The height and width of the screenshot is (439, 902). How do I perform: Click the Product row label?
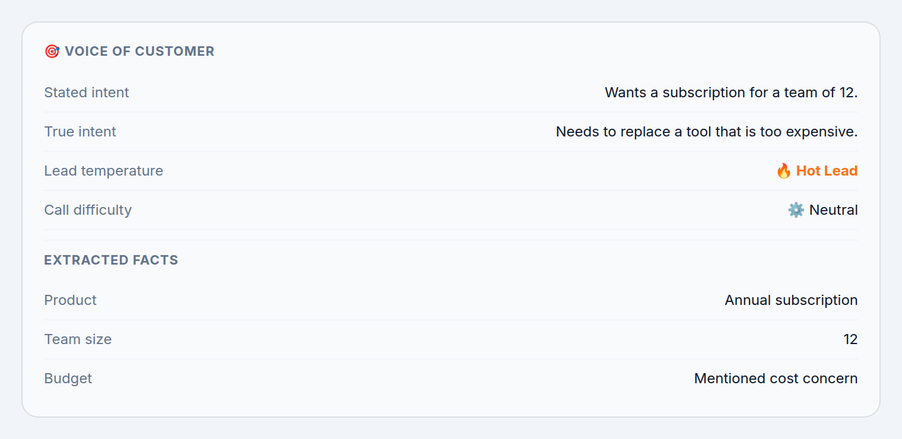70,300
